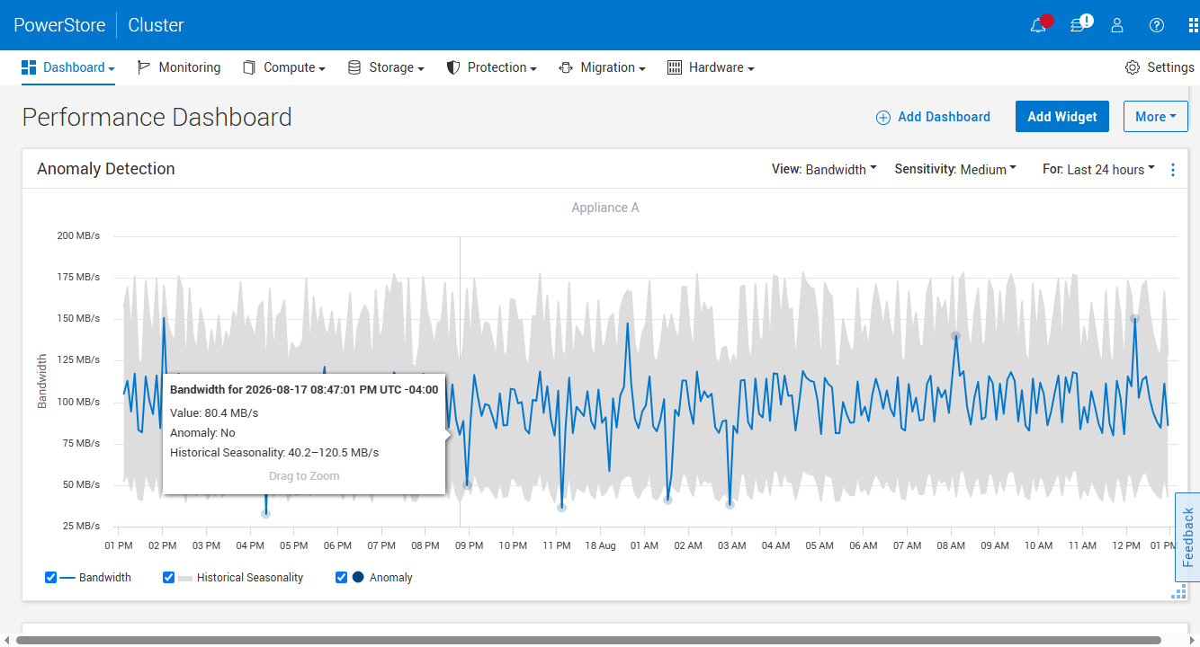Toggle the Historical Seasonality legend checkbox
Viewport: 1200px width, 647px height.
[168, 577]
